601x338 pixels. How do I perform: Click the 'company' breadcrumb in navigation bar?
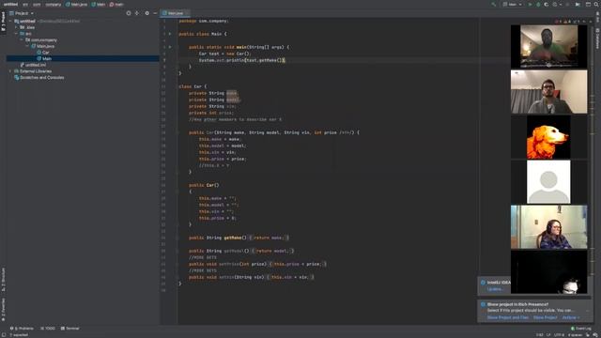53,4
